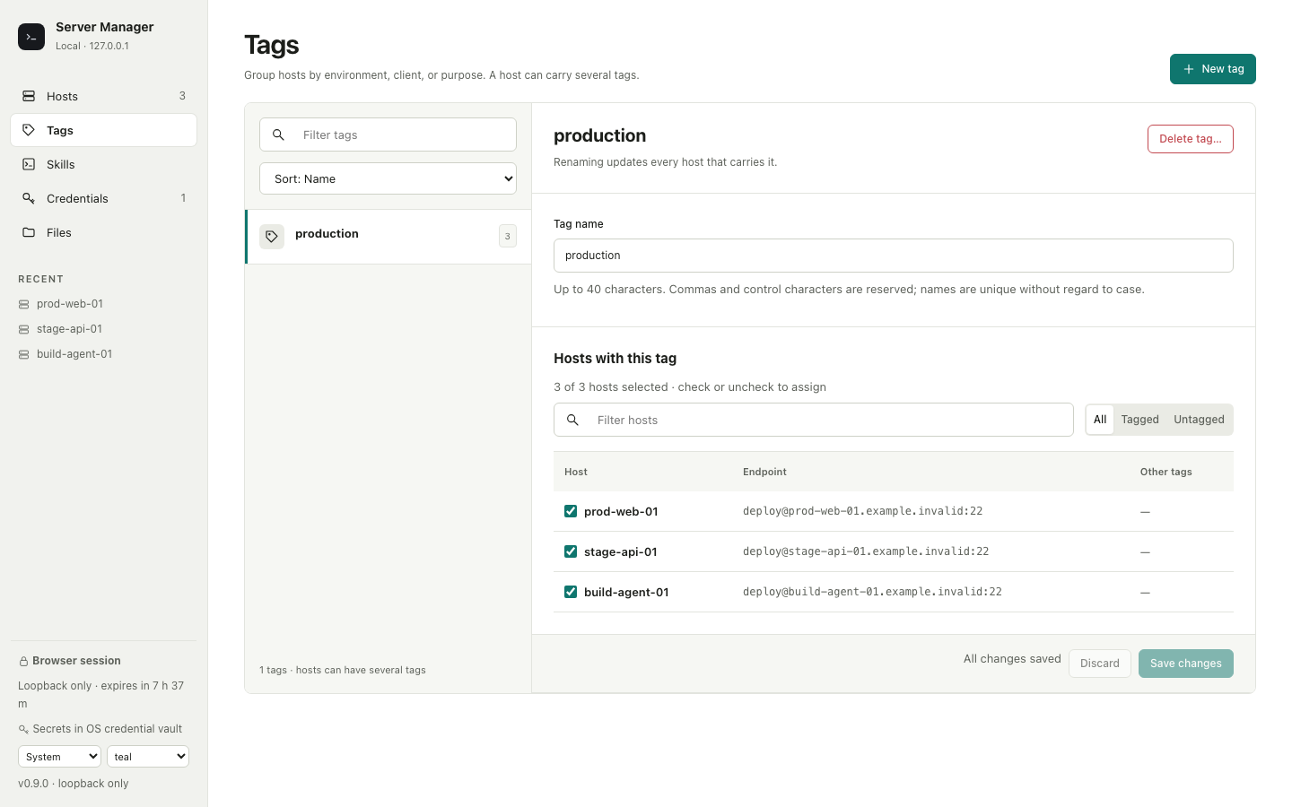Open the System theme dropdown
1292x807 pixels.
click(x=59, y=757)
